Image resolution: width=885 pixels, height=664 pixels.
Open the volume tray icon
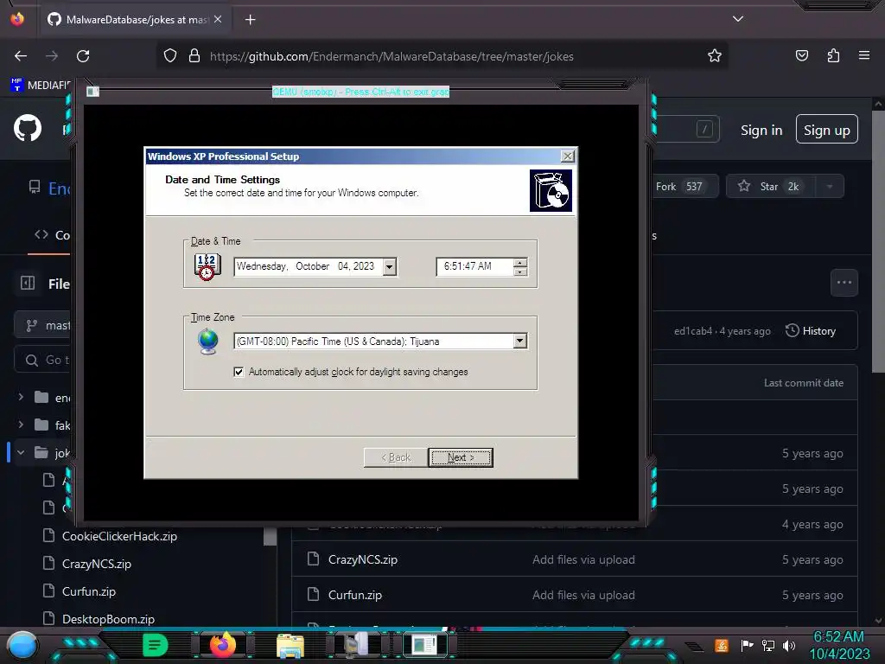[789, 645]
